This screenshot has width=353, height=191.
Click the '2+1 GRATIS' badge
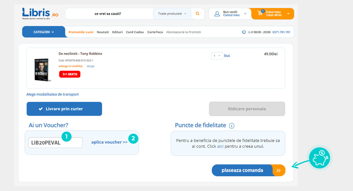point(70,74)
